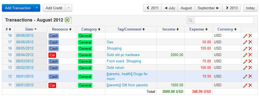The image size is (260, 101).
Task: Click transaction number 11 link
Action: click(10, 85)
